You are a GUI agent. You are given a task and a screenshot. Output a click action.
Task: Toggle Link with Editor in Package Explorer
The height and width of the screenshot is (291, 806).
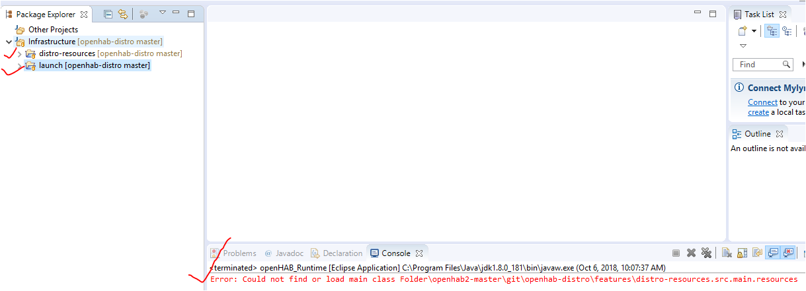click(122, 14)
